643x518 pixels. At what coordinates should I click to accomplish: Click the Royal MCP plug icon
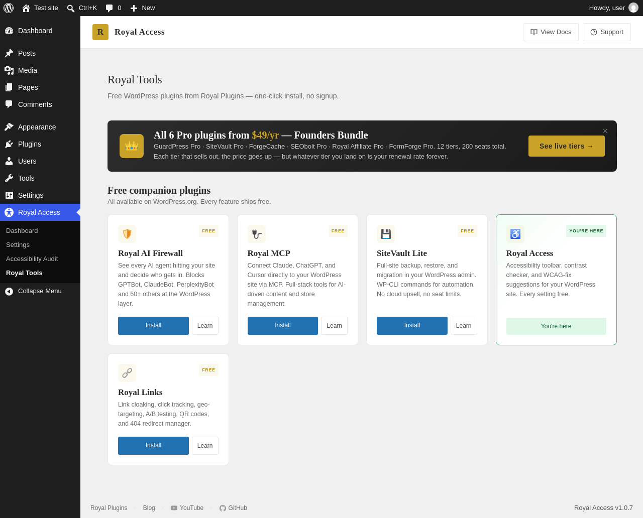click(257, 234)
